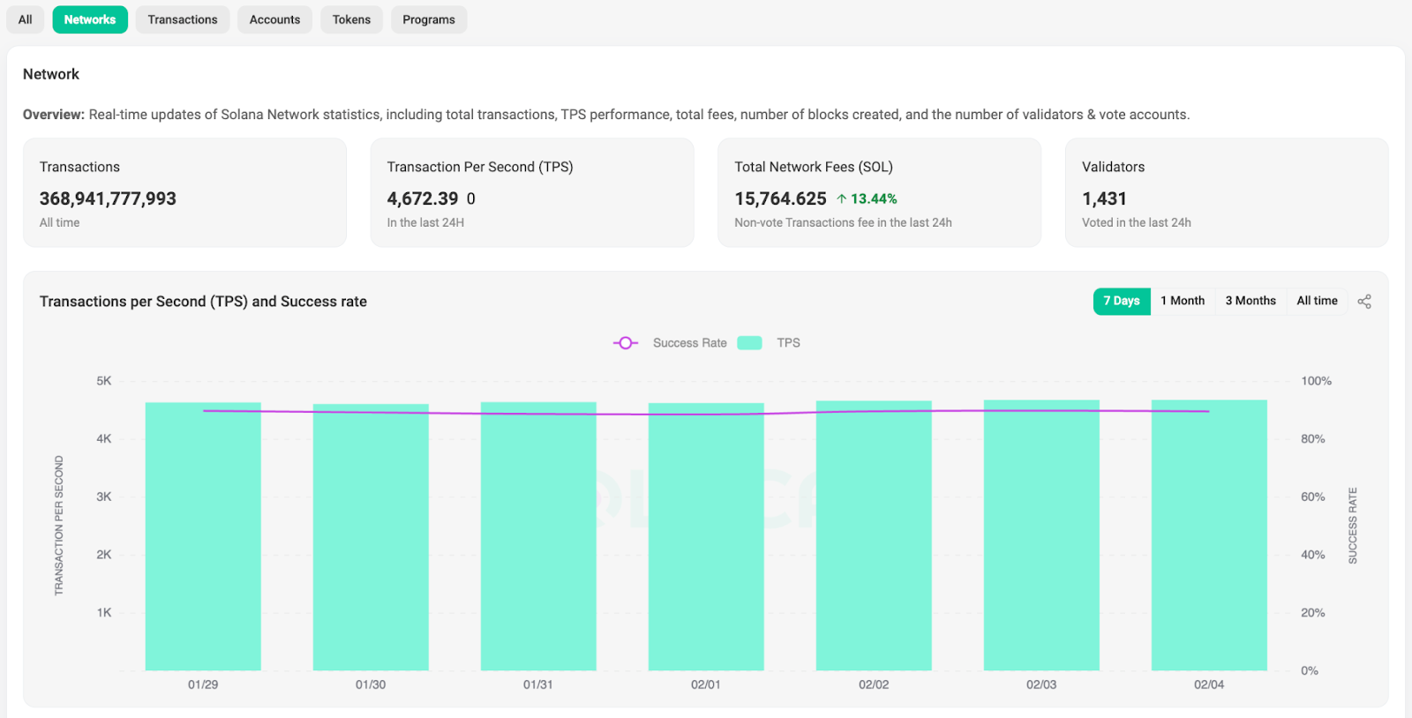Set chart range to 3 Months
The width and height of the screenshot is (1412, 718).
click(x=1251, y=301)
